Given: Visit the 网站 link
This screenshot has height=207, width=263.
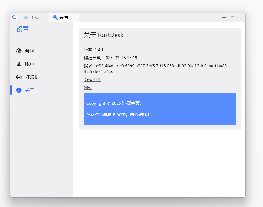Looking at the screenshot, I should (x=88, y=88).
